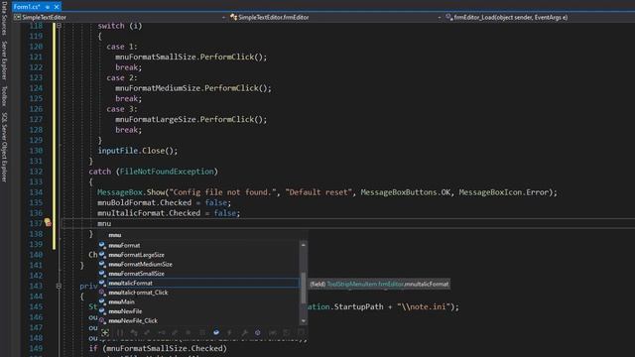The height and width of the screenshot is (357, 635).
Task: Select mnuItalicFormat_Click in the completion list
Action: 198,293
